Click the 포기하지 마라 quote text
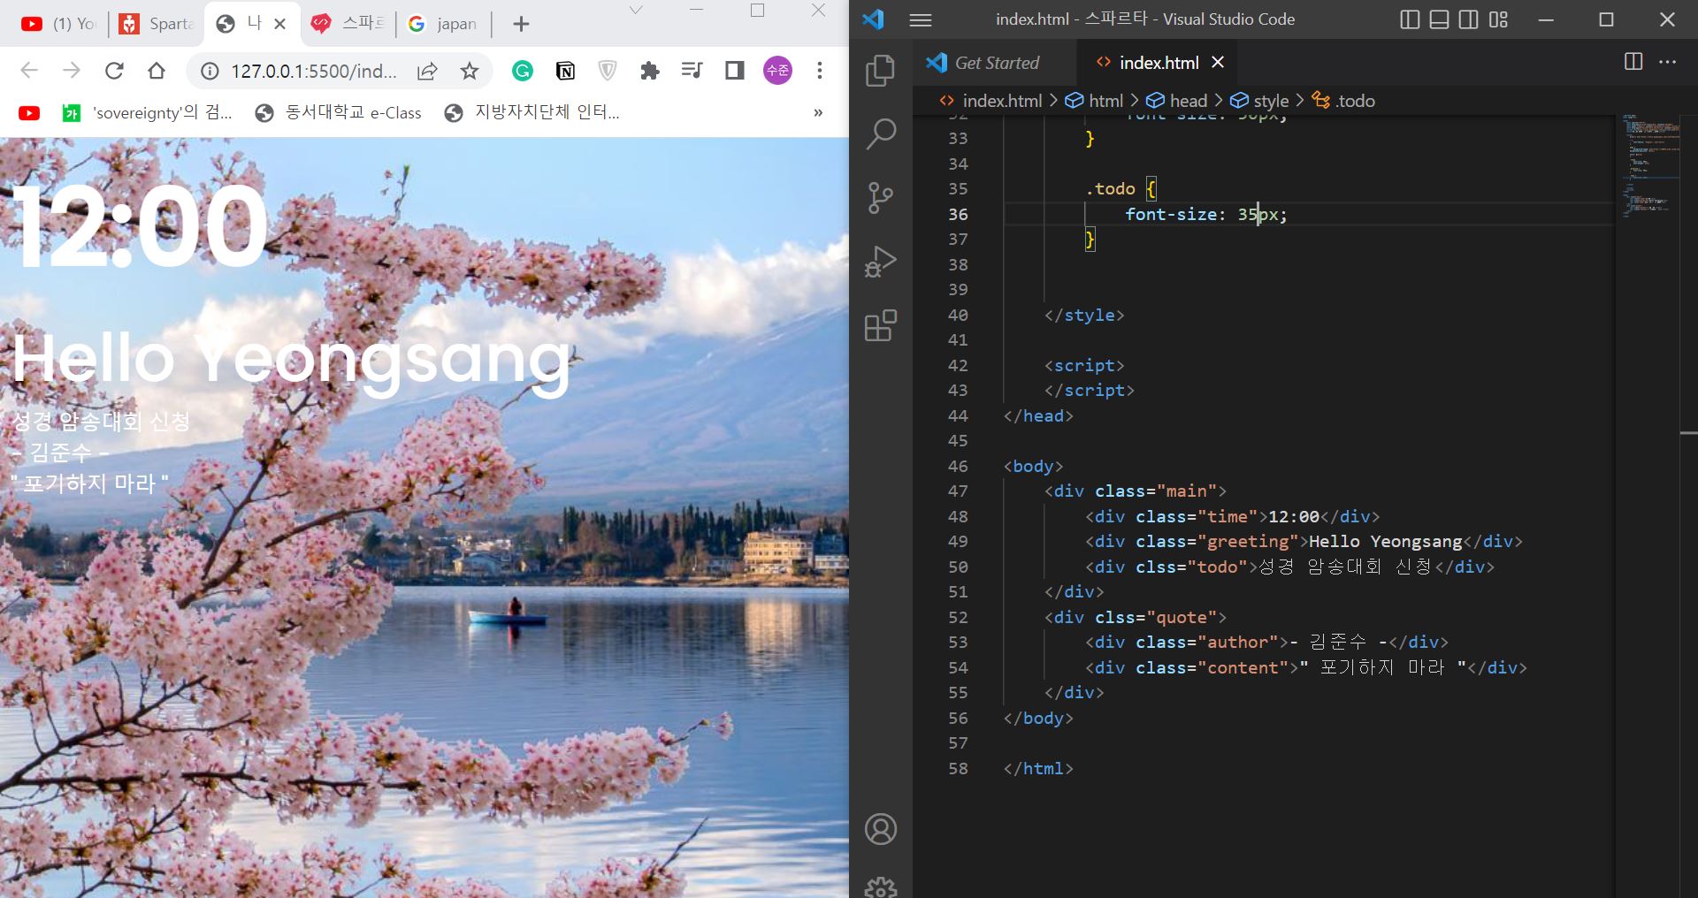Viewport: 1698px width, 898px height. pyautogui.click(x=90, y=484)
